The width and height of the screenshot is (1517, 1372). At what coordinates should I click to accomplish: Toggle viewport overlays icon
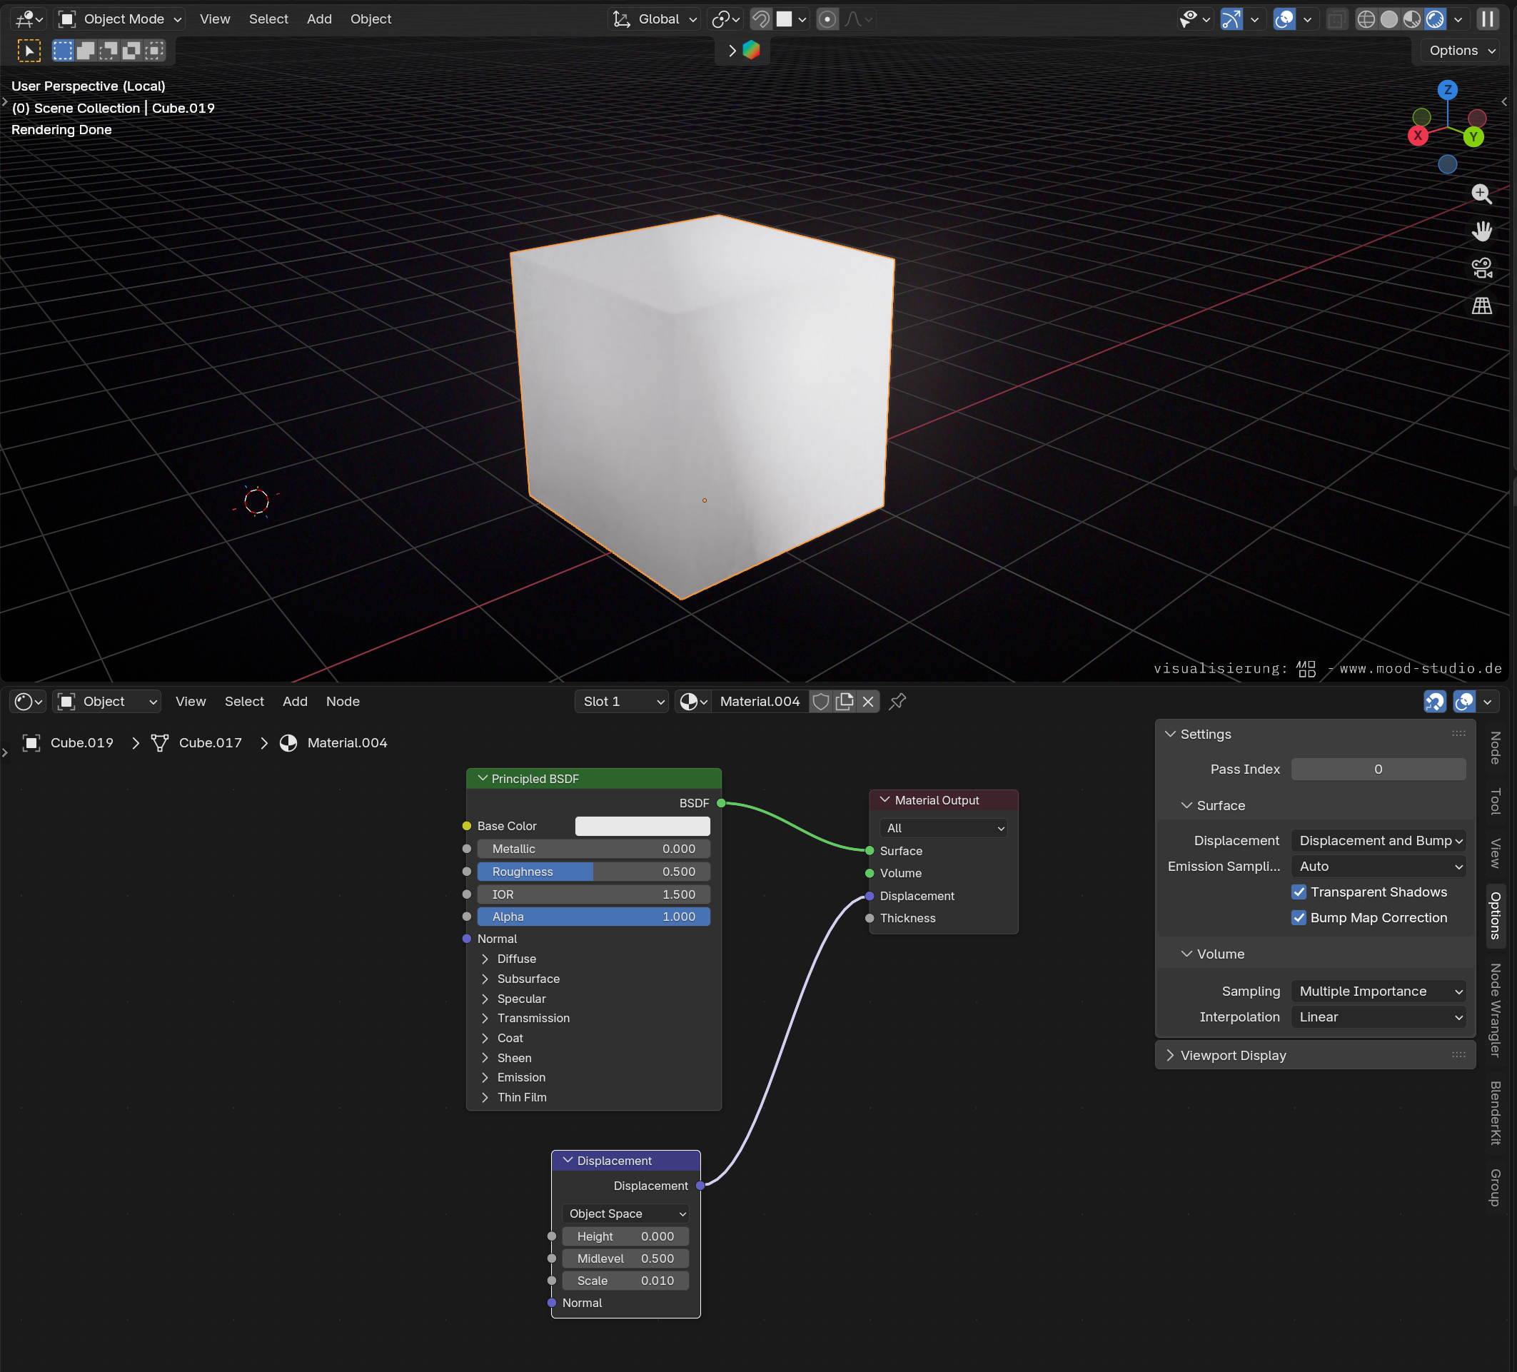(x=1284, y=19)
